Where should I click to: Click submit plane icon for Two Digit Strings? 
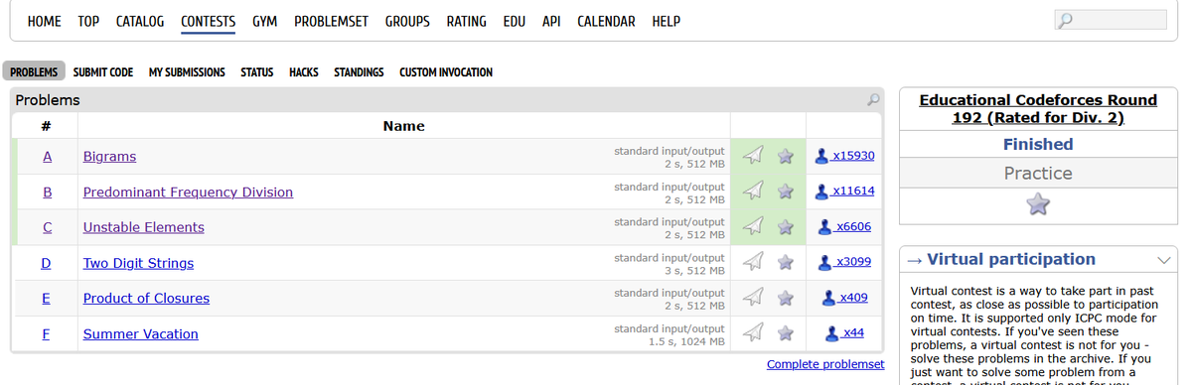[752, 262]
